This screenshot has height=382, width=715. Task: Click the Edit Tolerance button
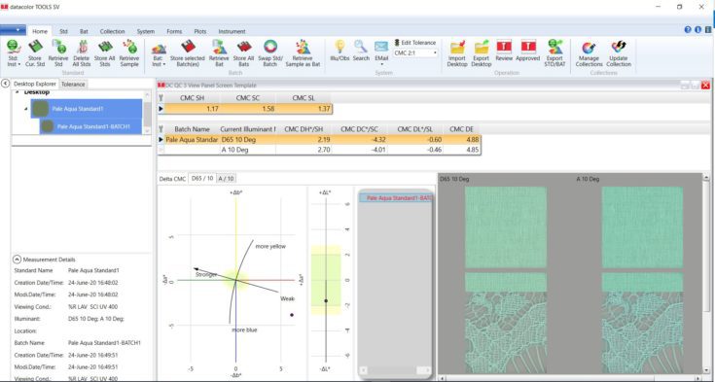pyautogui.click(x=415, y=43)
